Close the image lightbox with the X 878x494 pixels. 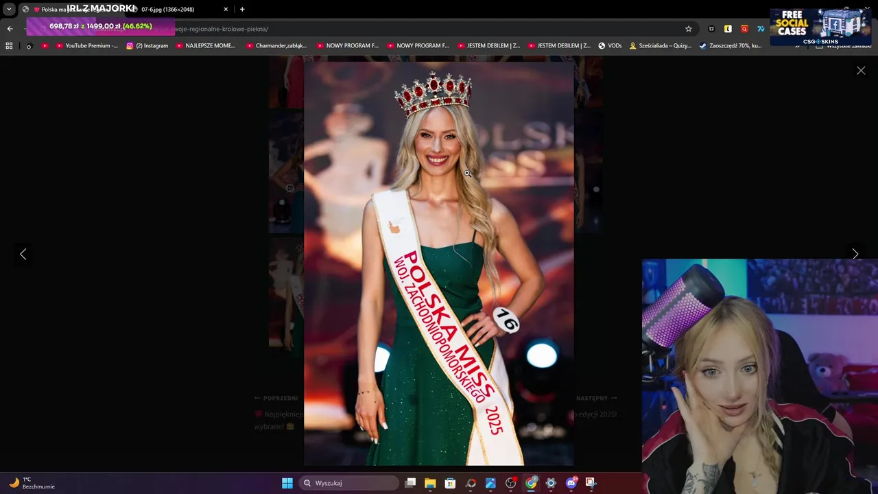tap(861, 71)
